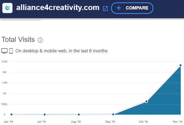Select the Oct '19 data point
The height and width of the screenshot is (125, 184).
point(146,101)
